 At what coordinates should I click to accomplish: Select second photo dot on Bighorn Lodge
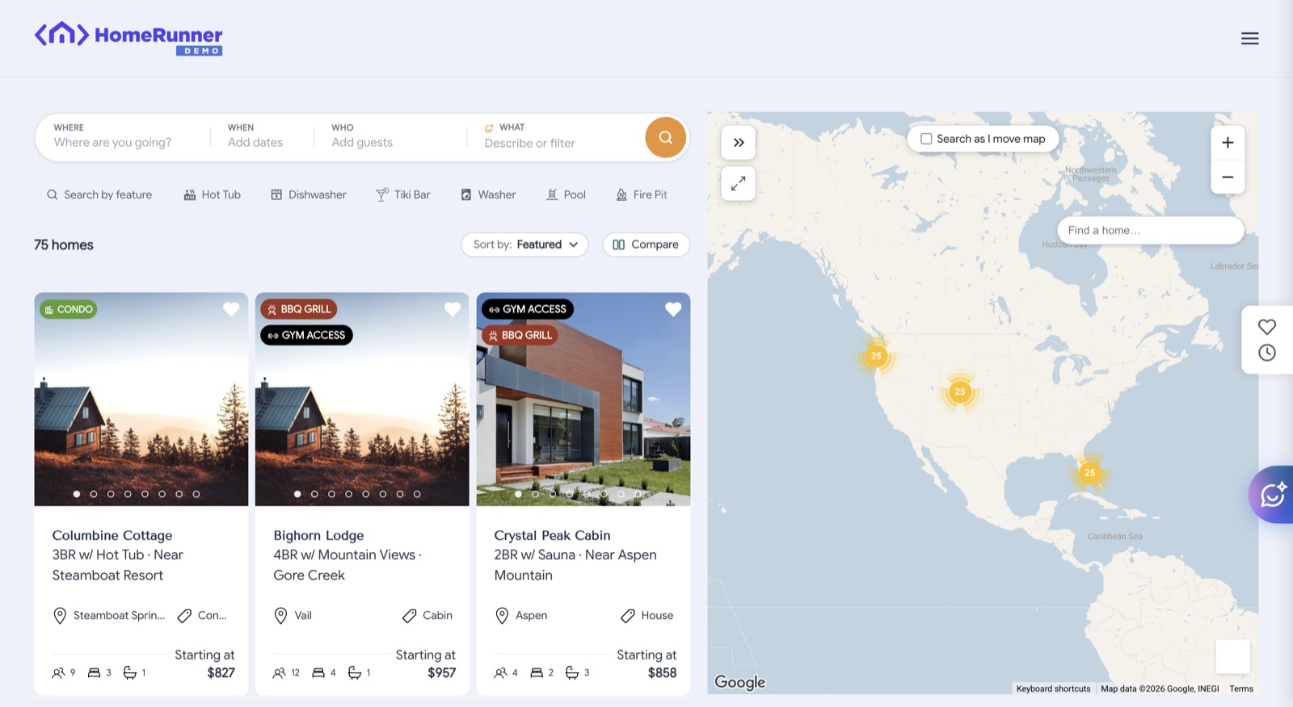[314, 494]
